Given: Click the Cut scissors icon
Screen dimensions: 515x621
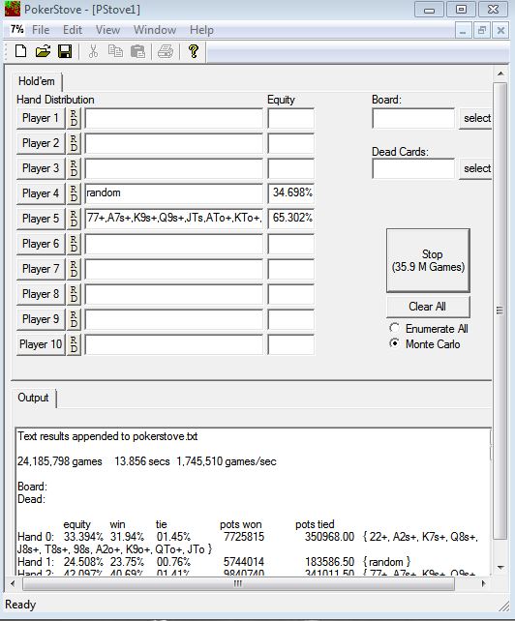Looking at the screenshot, I should click(x=93, y=51).
